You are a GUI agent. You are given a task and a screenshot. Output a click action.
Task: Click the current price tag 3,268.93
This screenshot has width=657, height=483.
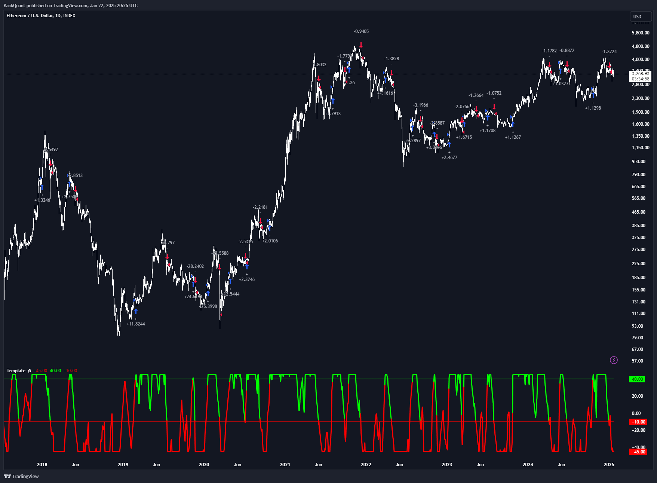tap(641, 74)
